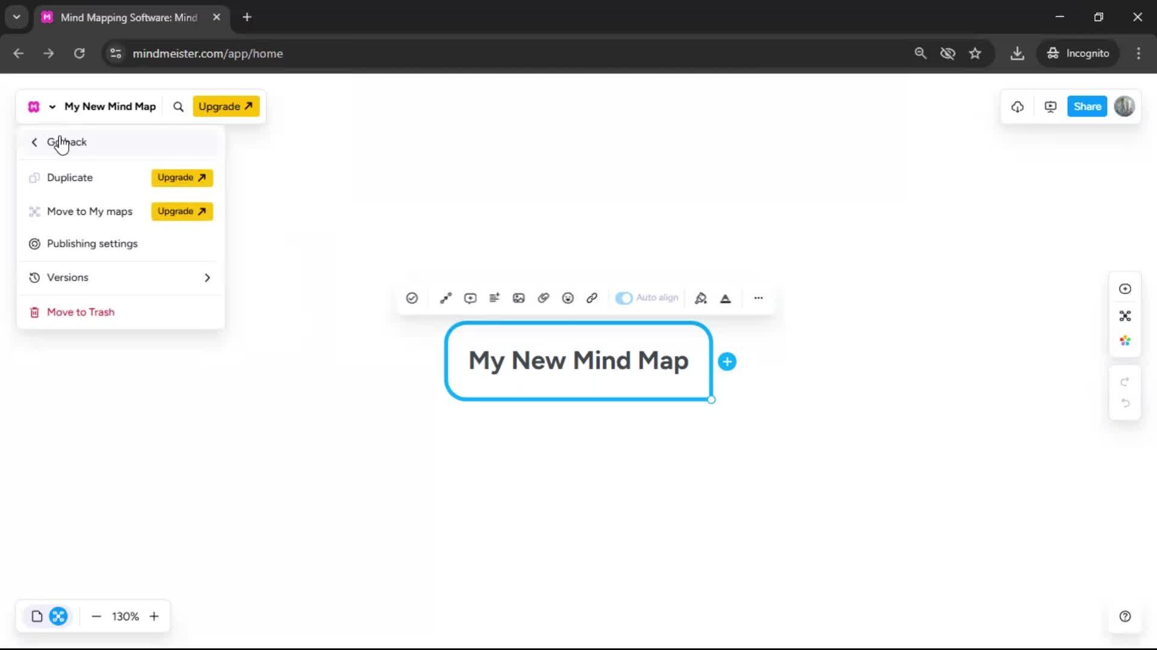
Task: Go back with Chrome back arrow
Action: [x=19, y=54]
